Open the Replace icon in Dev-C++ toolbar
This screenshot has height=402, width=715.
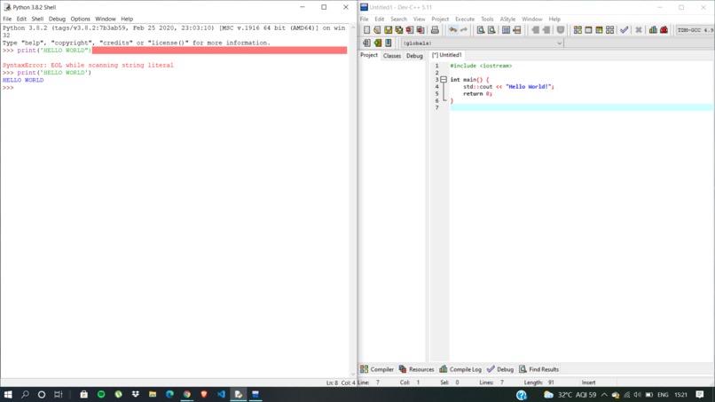[491, 30]
